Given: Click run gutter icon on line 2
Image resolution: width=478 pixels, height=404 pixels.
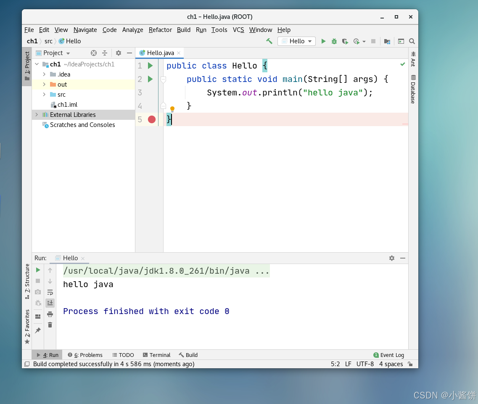Looking at the screenshot, I should click(x=150, y=79).
